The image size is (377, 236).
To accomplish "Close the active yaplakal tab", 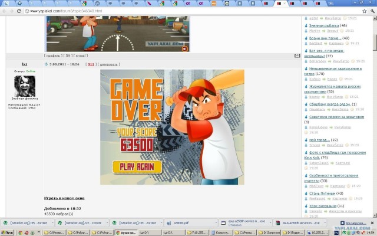I will tap(285, 4).
